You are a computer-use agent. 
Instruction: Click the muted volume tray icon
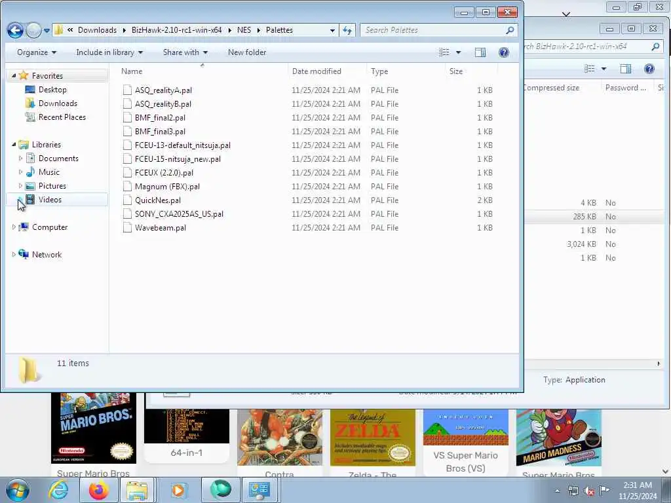589,491
